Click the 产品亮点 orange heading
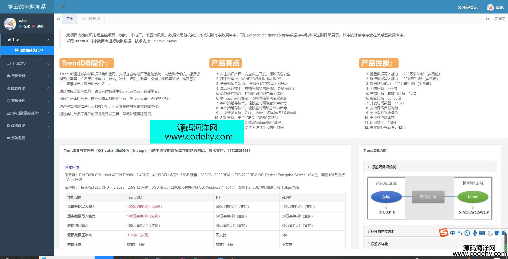This screenshot has width=508, height=259. tap(225, 63)
